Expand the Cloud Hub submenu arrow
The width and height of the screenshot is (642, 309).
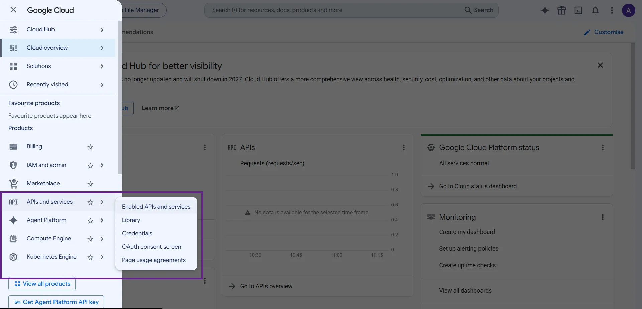point(102,30)
